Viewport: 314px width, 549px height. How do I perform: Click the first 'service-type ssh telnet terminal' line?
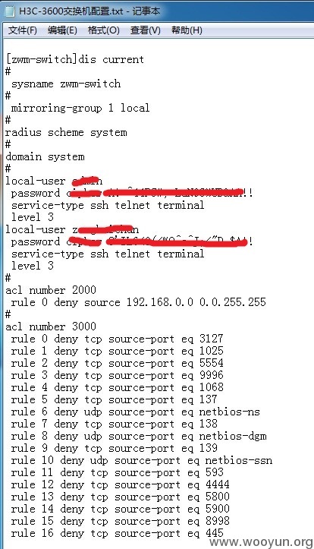pyautogui.click(x=108, y=205)
